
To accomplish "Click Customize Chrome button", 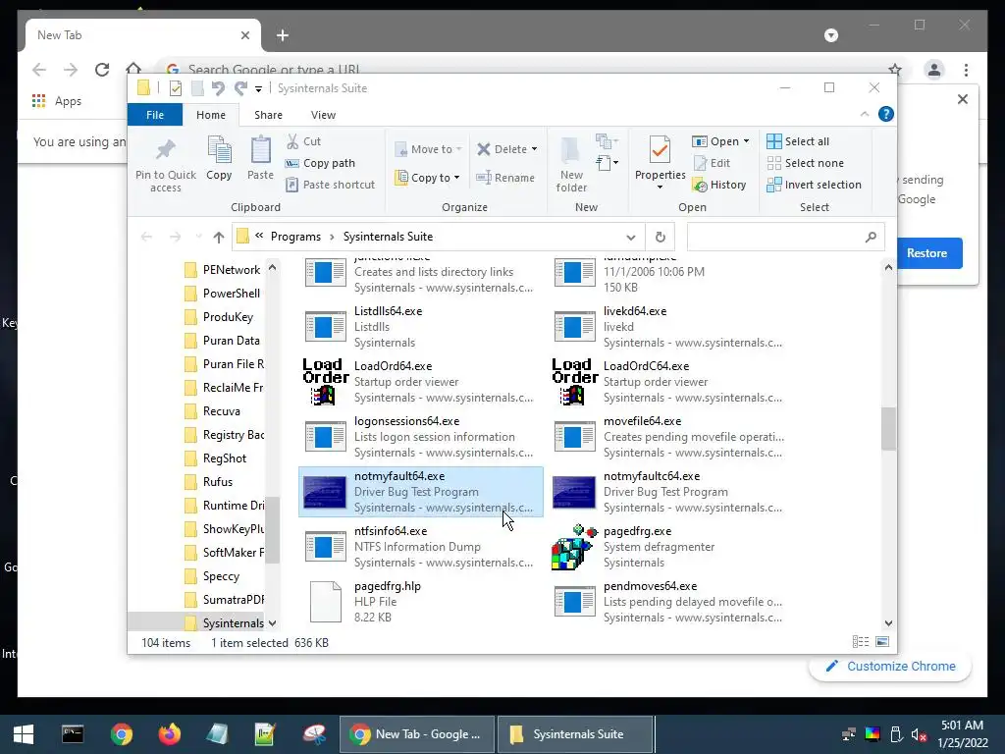I will click(x=889, y=667).
